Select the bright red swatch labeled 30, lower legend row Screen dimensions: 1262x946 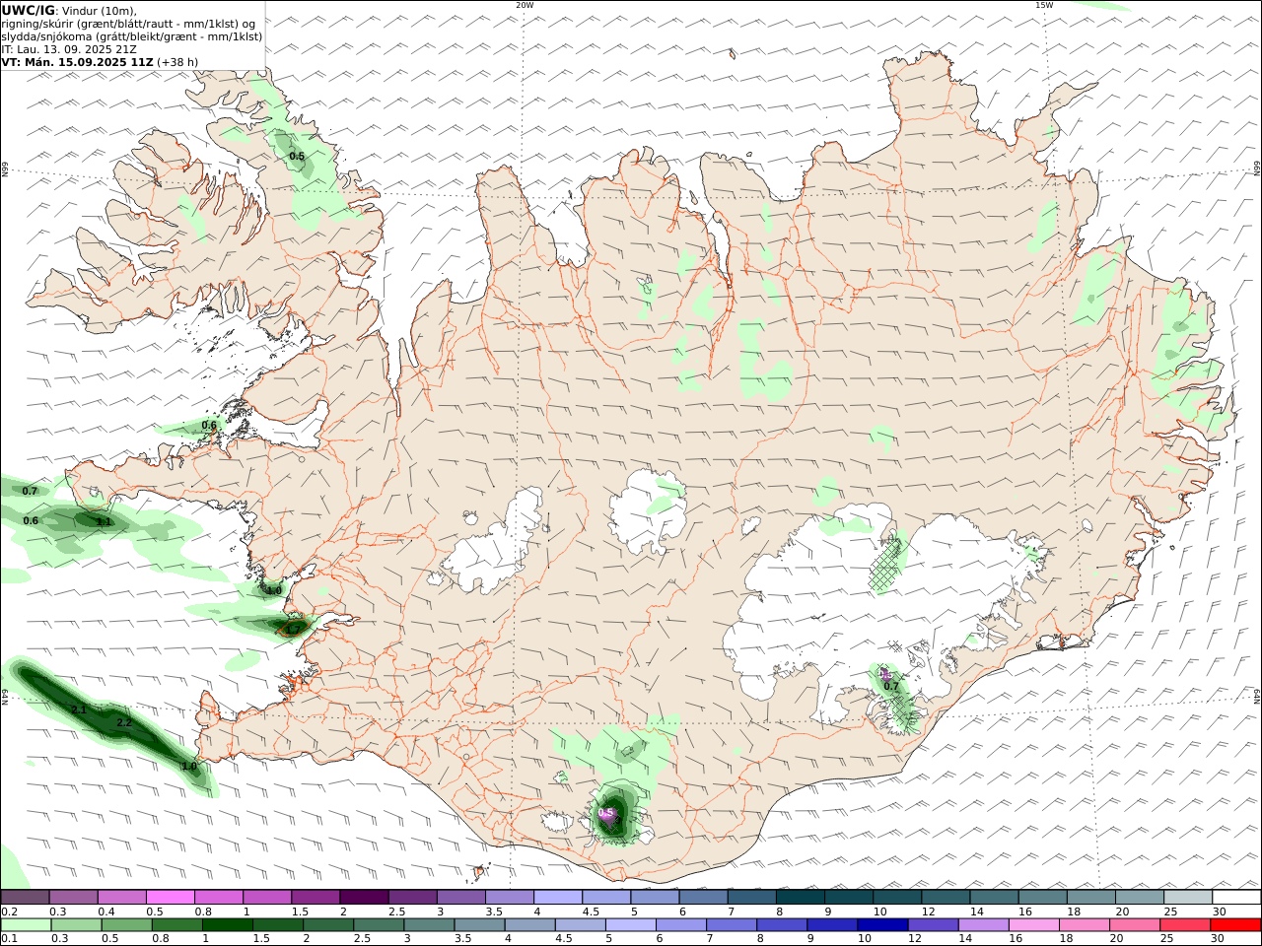click(1236, 924)
